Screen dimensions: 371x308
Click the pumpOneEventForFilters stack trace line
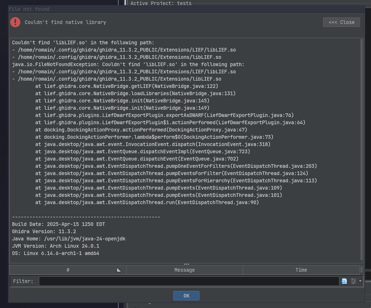click(x=176, y=166)
